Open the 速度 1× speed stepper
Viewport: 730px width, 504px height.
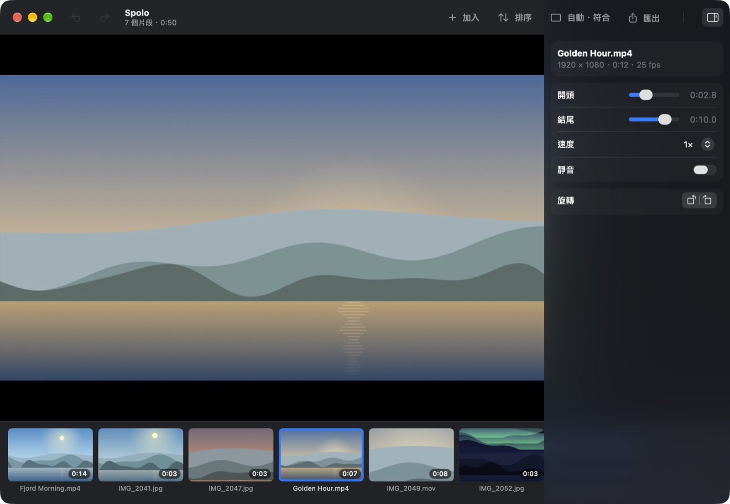(x=707, y=145)
